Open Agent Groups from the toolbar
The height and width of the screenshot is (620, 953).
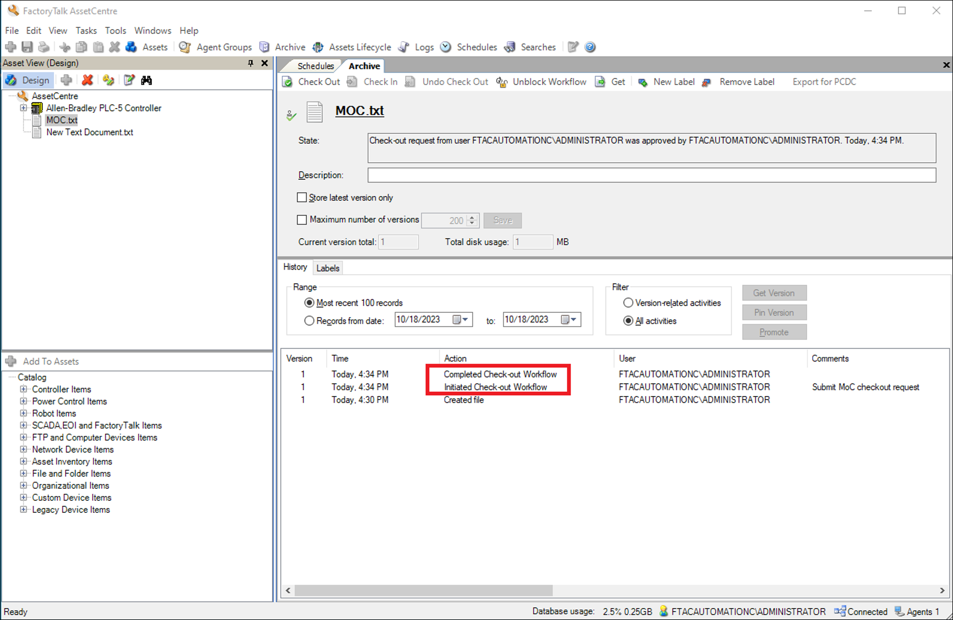[216, 47]
